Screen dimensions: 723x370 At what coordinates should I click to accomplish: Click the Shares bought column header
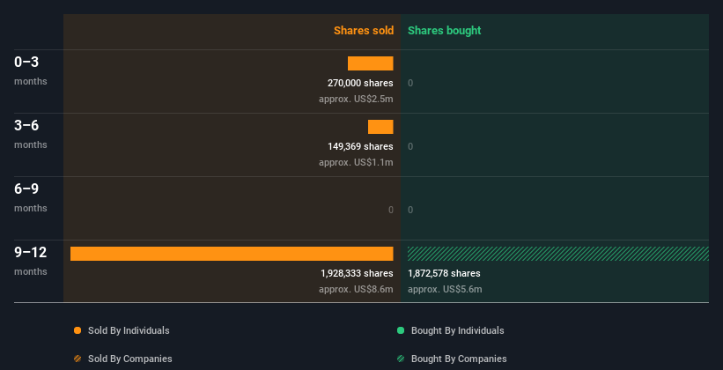(445, 31)
